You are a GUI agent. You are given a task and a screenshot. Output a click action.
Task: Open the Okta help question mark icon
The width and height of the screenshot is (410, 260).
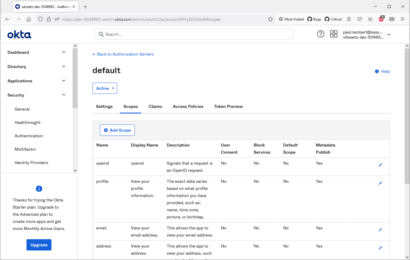point(320,34)
